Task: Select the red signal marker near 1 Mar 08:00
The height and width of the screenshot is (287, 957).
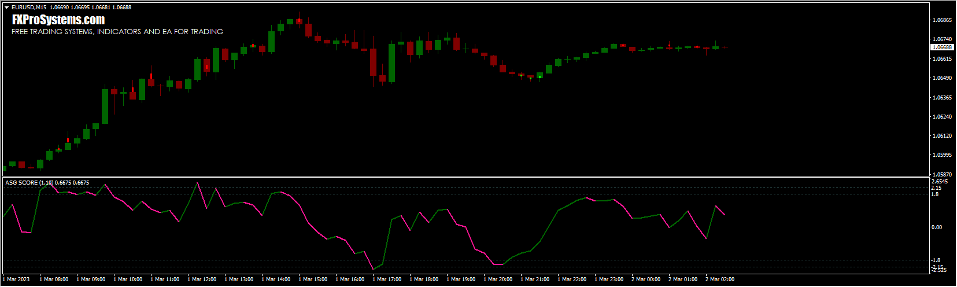Action: (68, 140)
